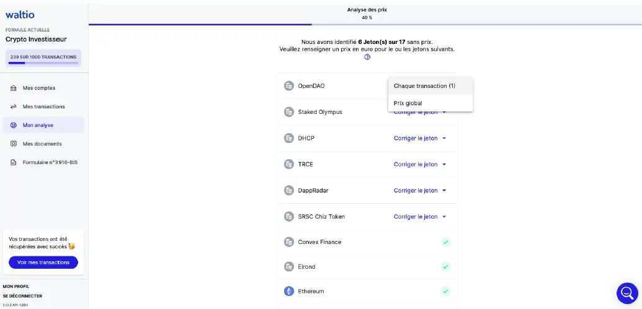The image size is (642, 309).
Task: Choose Prix global from the menu
Action: pyautogui.click(x=408, y=103)
